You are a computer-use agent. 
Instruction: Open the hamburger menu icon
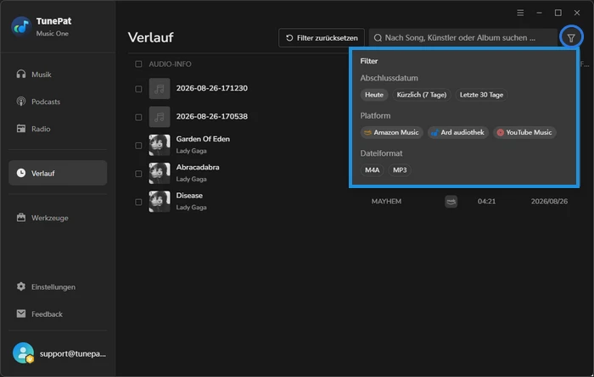[x=520, y=13]
